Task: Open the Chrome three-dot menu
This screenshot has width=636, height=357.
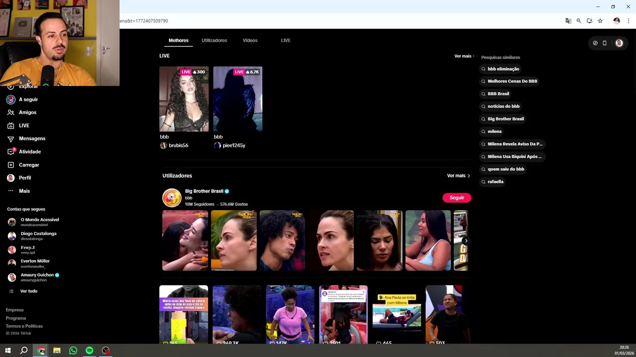Action: 629,21
